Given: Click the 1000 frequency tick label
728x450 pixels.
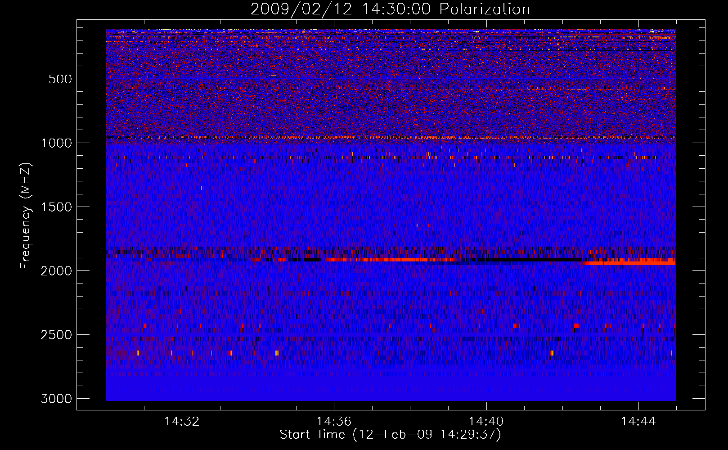Looking at the screenshot, I should pos(56,143).
